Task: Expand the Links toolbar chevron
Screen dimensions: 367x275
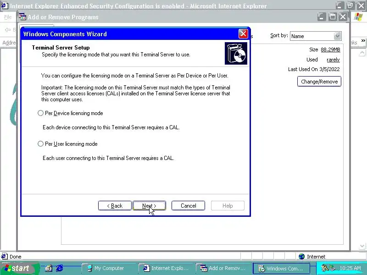Action: pos(363,40)
